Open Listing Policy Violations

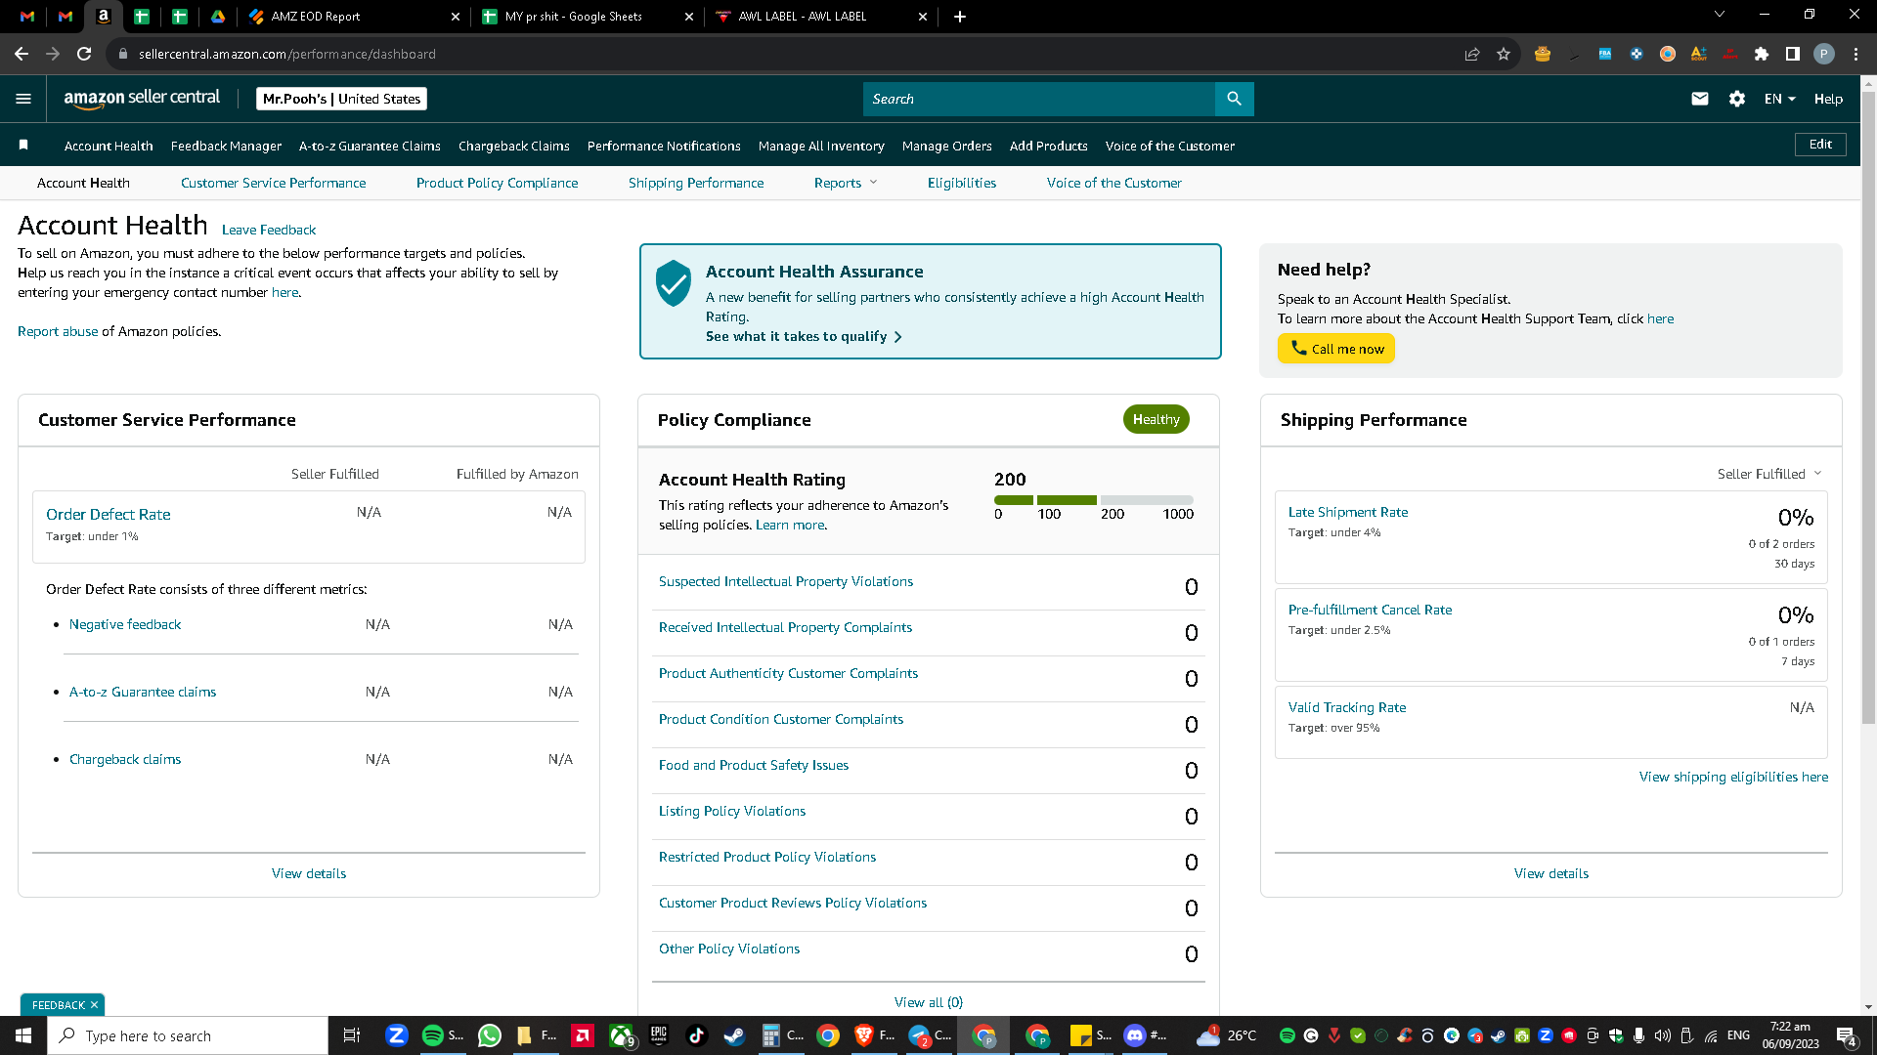tap(732, 811)
